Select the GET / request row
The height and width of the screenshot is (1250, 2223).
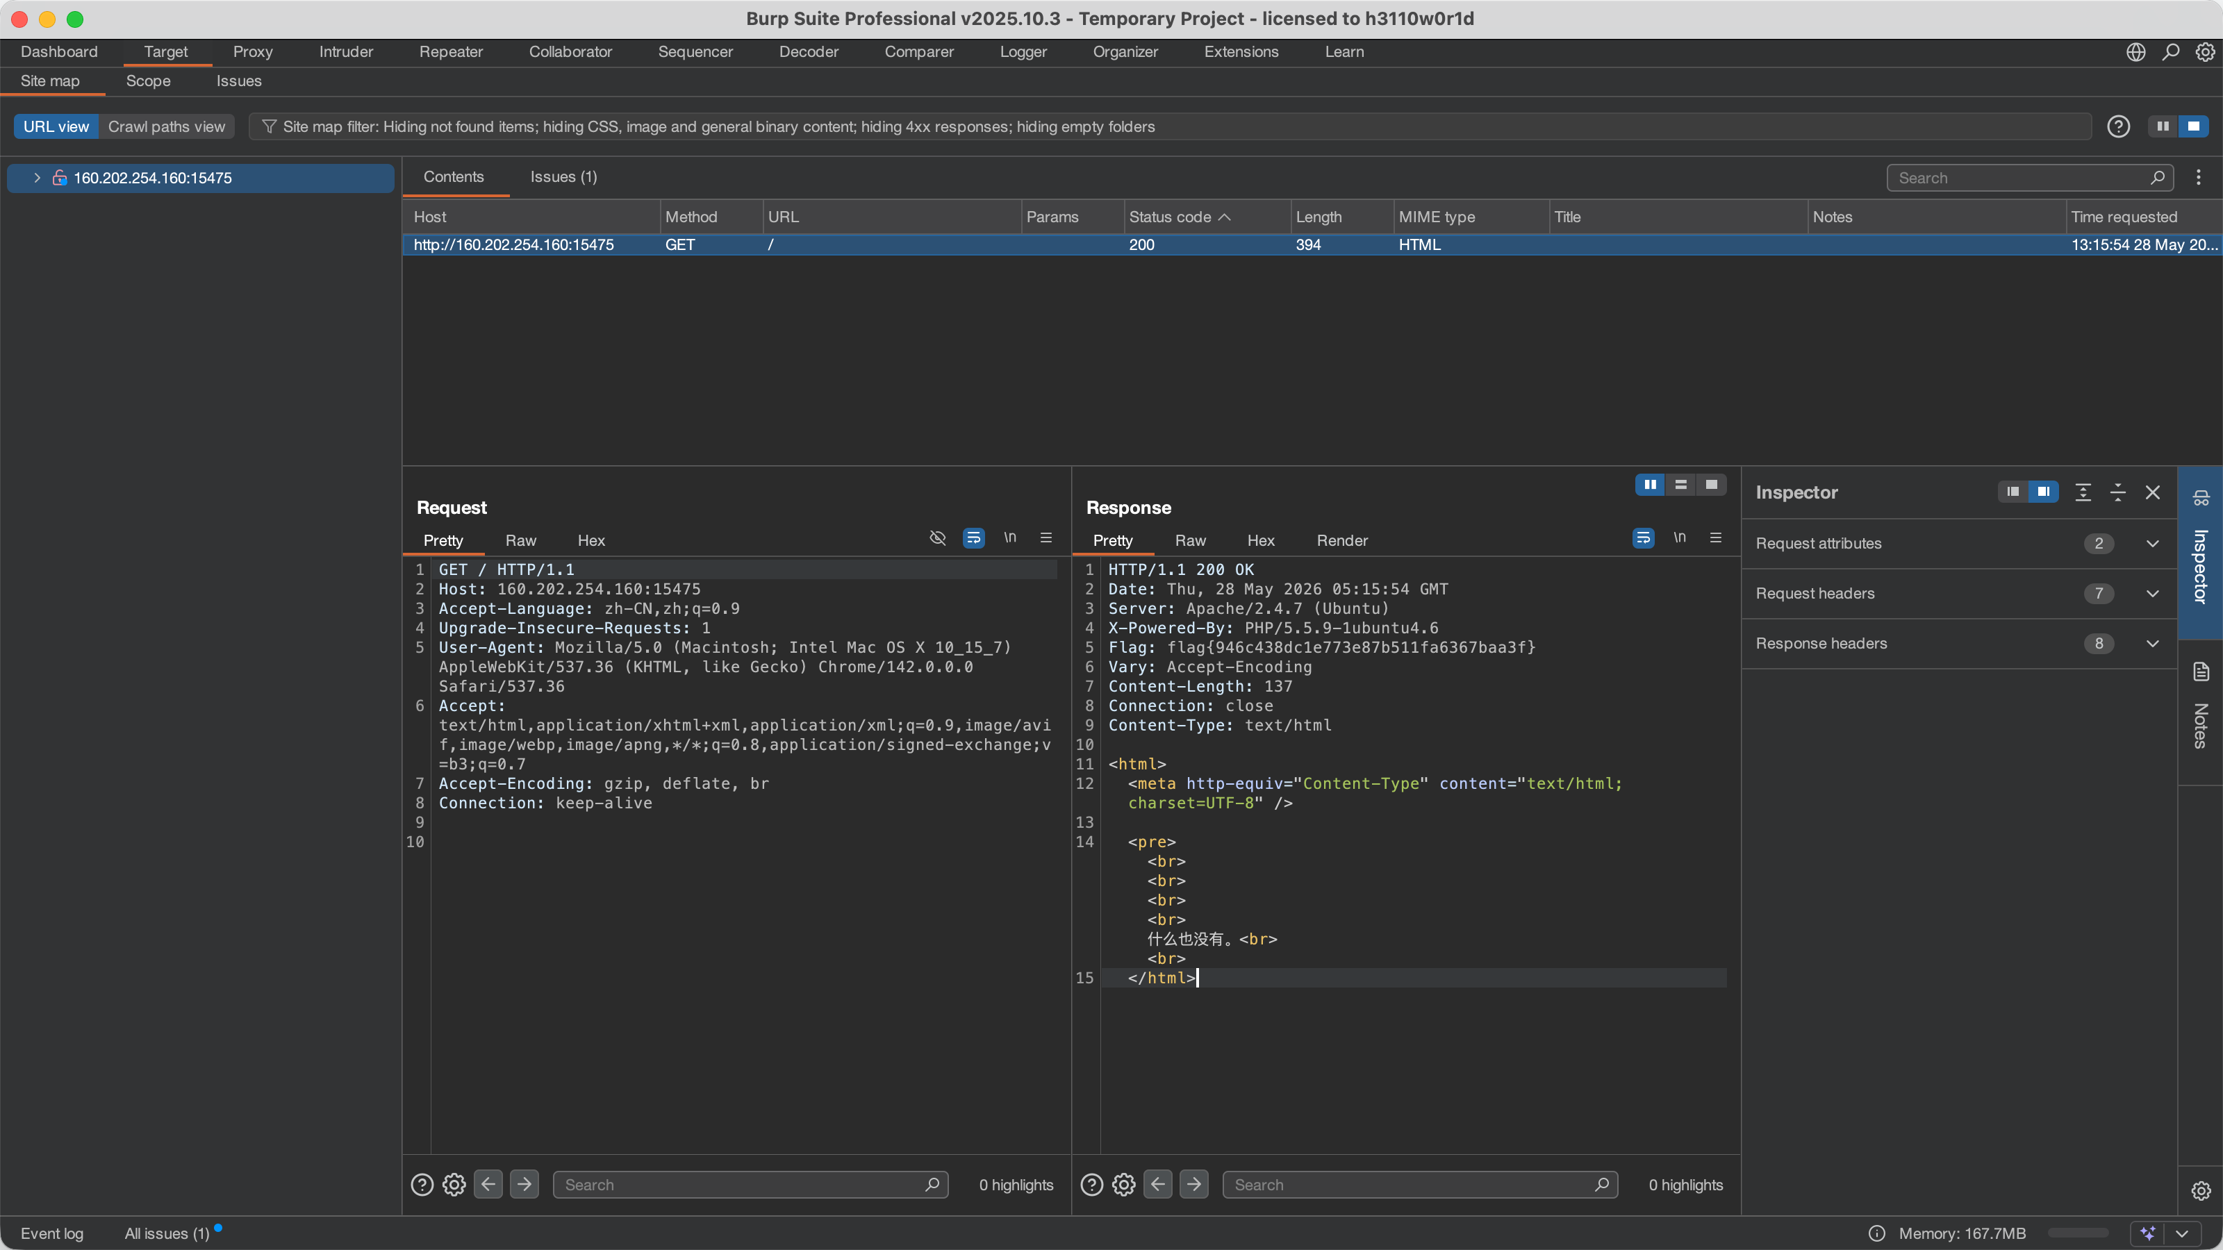pos(1312,245)
